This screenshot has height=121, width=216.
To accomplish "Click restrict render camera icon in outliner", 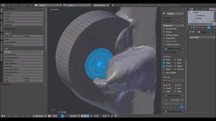I will (x=212, y=21).
